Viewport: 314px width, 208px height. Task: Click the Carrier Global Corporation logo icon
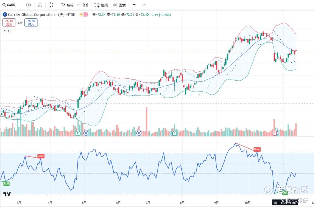pyautogui.click(x=5, y=15)
